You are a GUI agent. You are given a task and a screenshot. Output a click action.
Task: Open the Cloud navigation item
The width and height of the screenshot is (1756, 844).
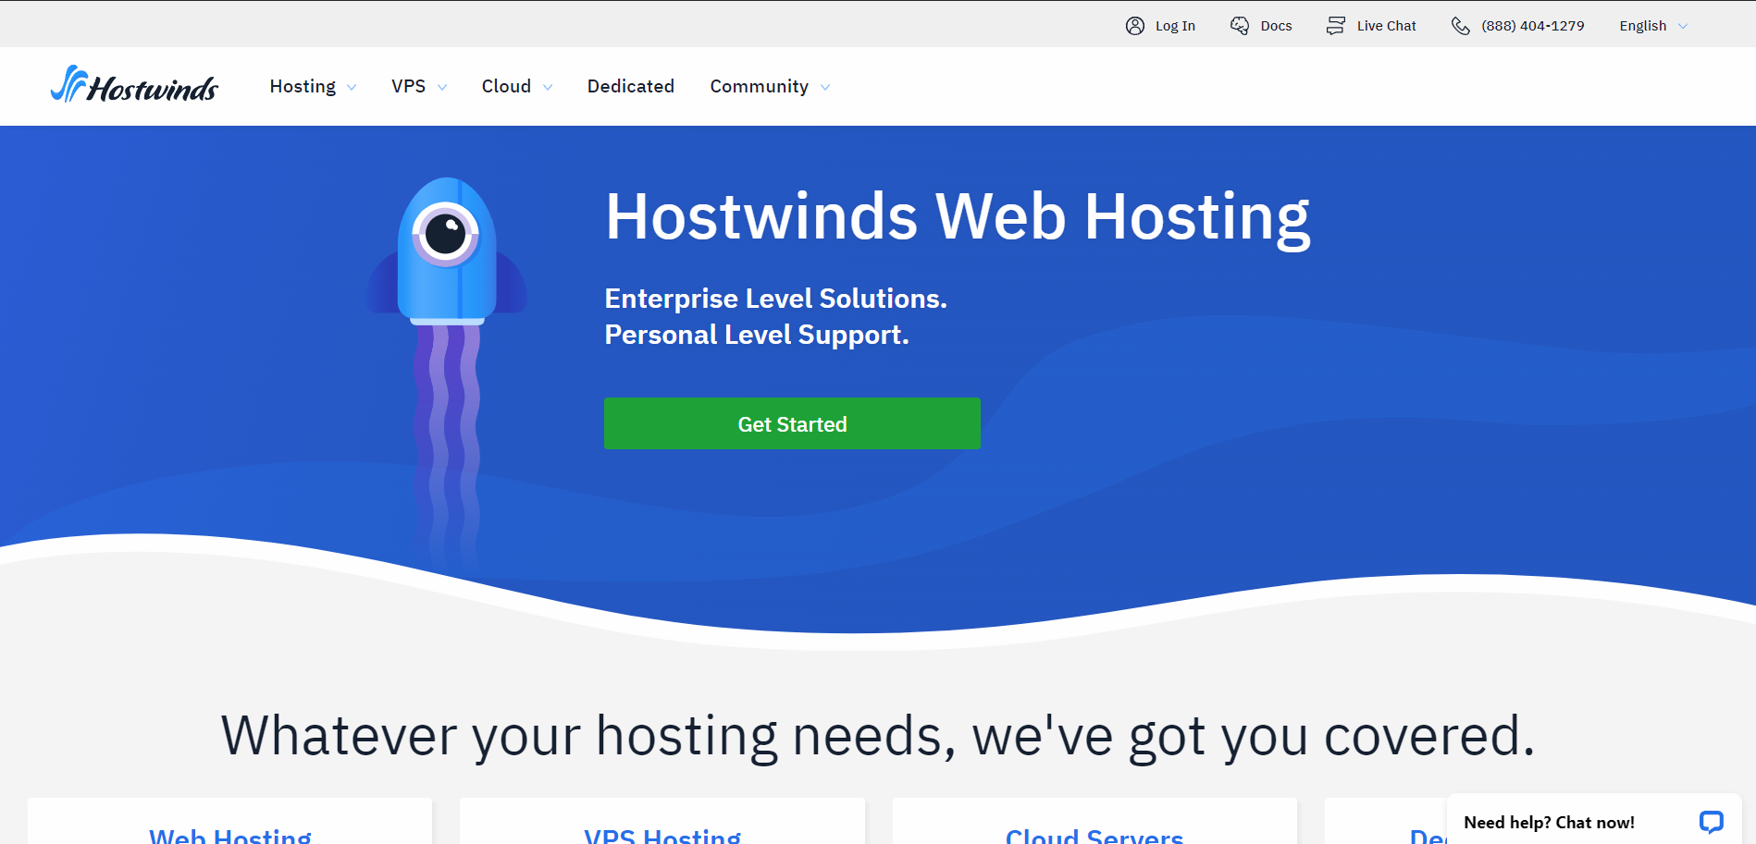[x=506, y=86]
